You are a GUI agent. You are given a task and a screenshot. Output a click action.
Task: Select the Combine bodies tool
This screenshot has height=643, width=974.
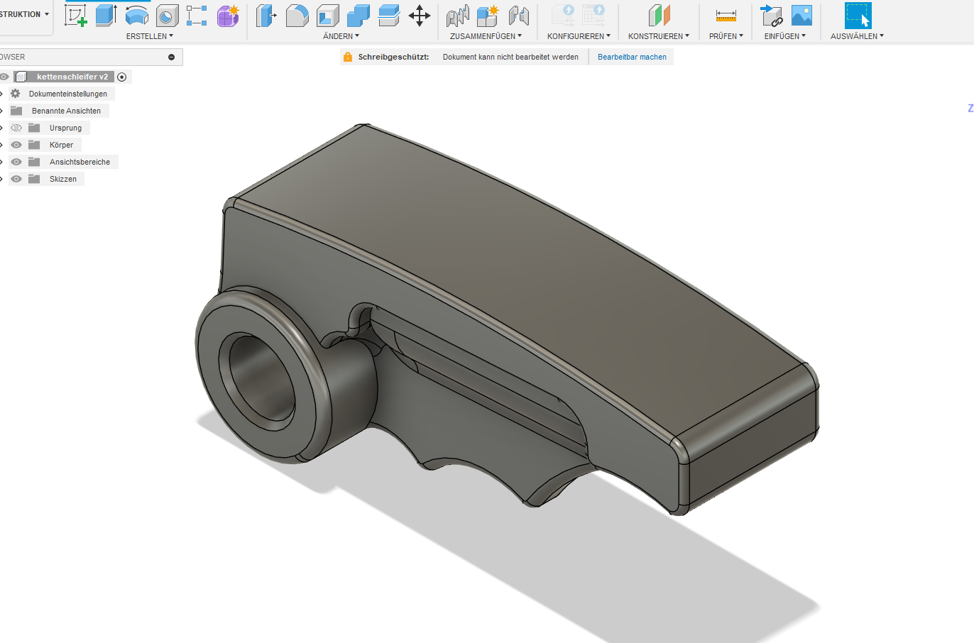[x=358, y=15]
